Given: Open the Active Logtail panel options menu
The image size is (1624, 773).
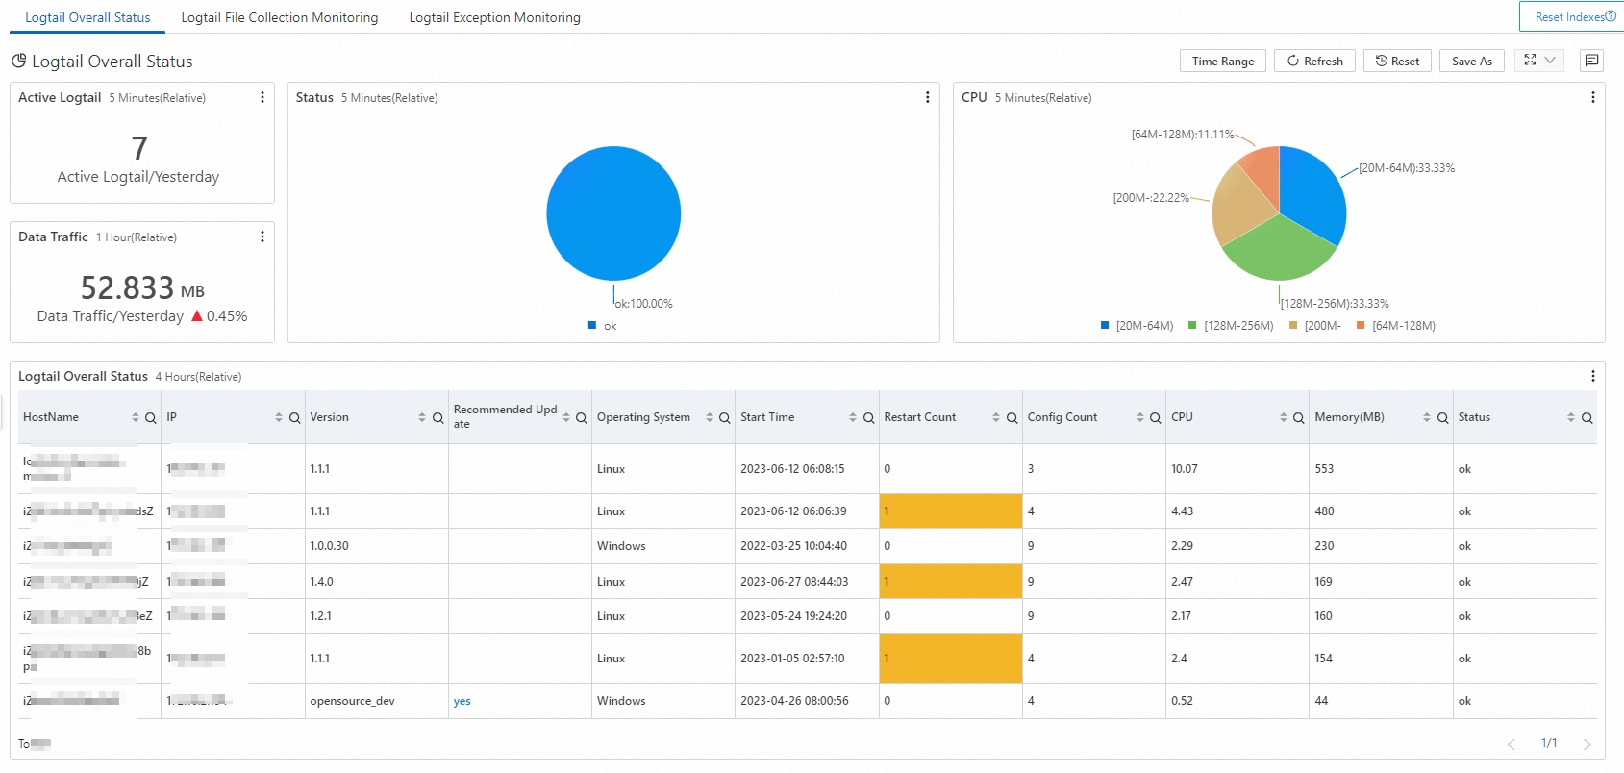Looking at the screenshot, I should click(262, 97).
